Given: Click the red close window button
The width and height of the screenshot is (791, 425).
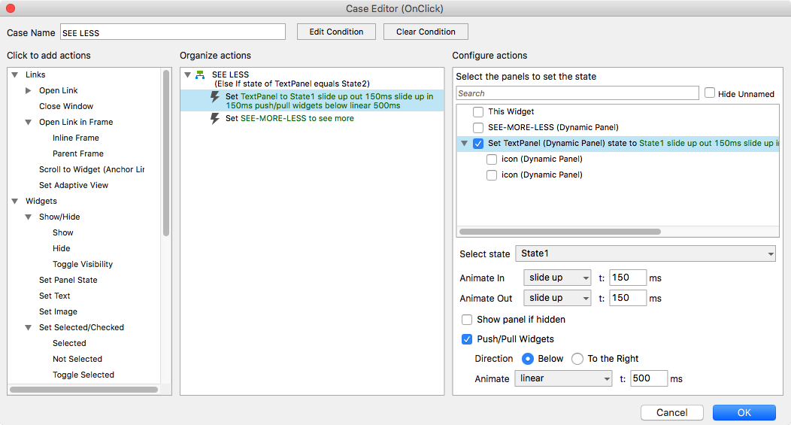Looking at the screenshot, I should pos(11,8).
